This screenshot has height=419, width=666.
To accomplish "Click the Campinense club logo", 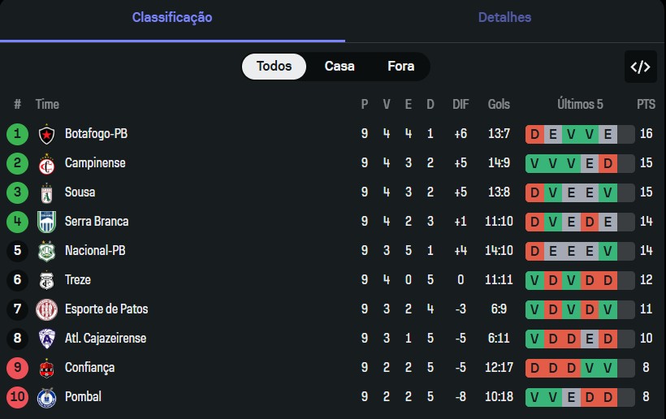I will 46,163.
